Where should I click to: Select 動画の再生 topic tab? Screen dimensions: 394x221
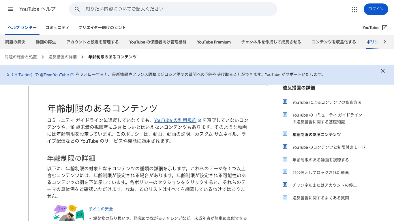[x=46, y=42]
